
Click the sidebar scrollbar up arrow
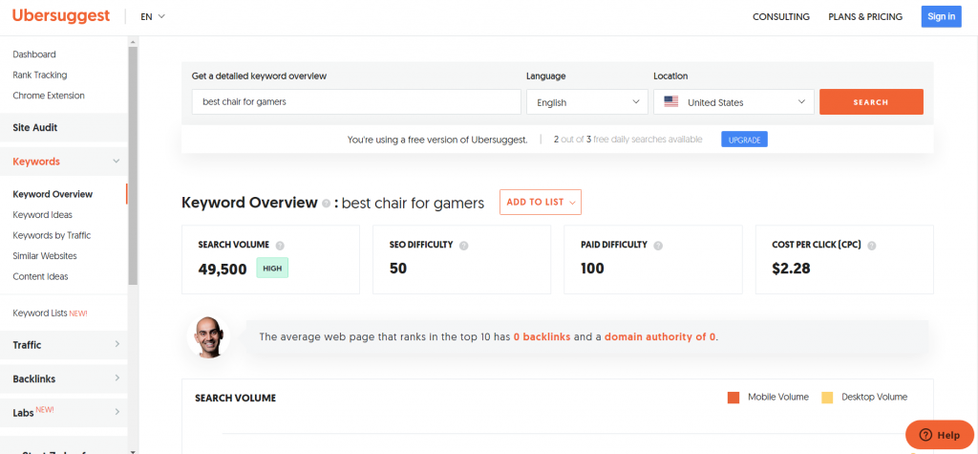133,42
